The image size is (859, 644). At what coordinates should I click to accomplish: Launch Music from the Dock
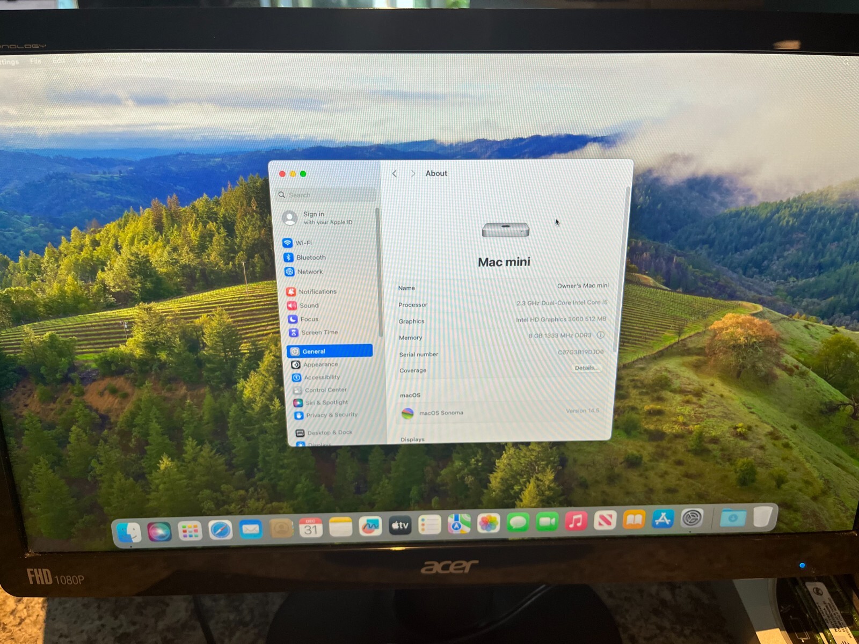(576, 521)
